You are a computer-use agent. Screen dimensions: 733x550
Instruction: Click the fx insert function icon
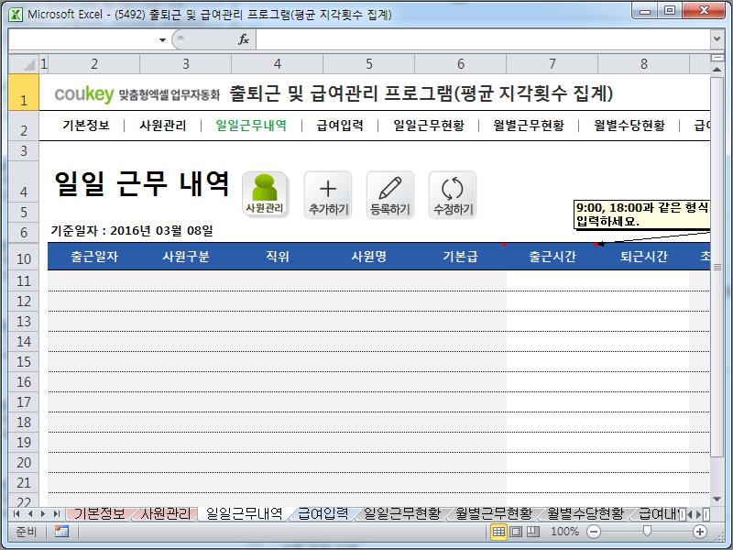point(244,39)
